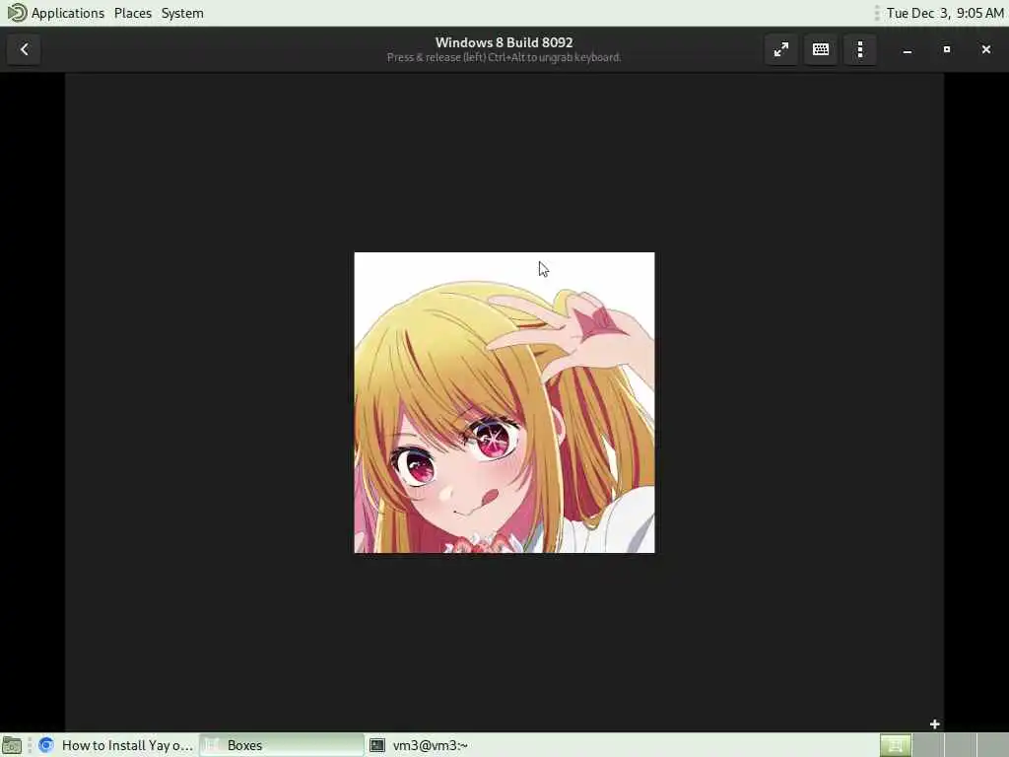
Task: Minimize the Boxes window
Action: click(908, 49)
